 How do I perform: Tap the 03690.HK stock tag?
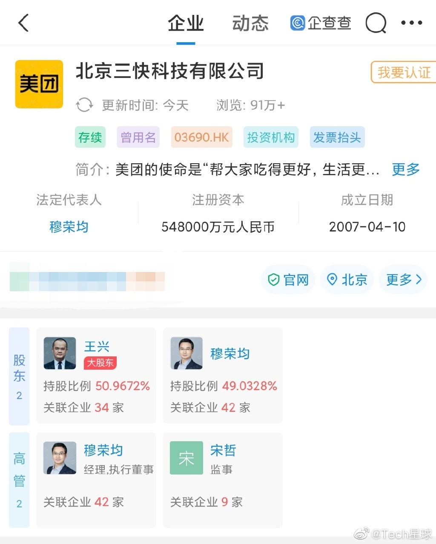[201, 137]
